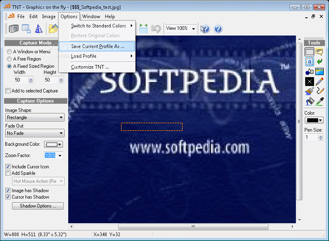Click the horizontal scrollbar right arrow
329x241 pixels.
coord(293,226)
